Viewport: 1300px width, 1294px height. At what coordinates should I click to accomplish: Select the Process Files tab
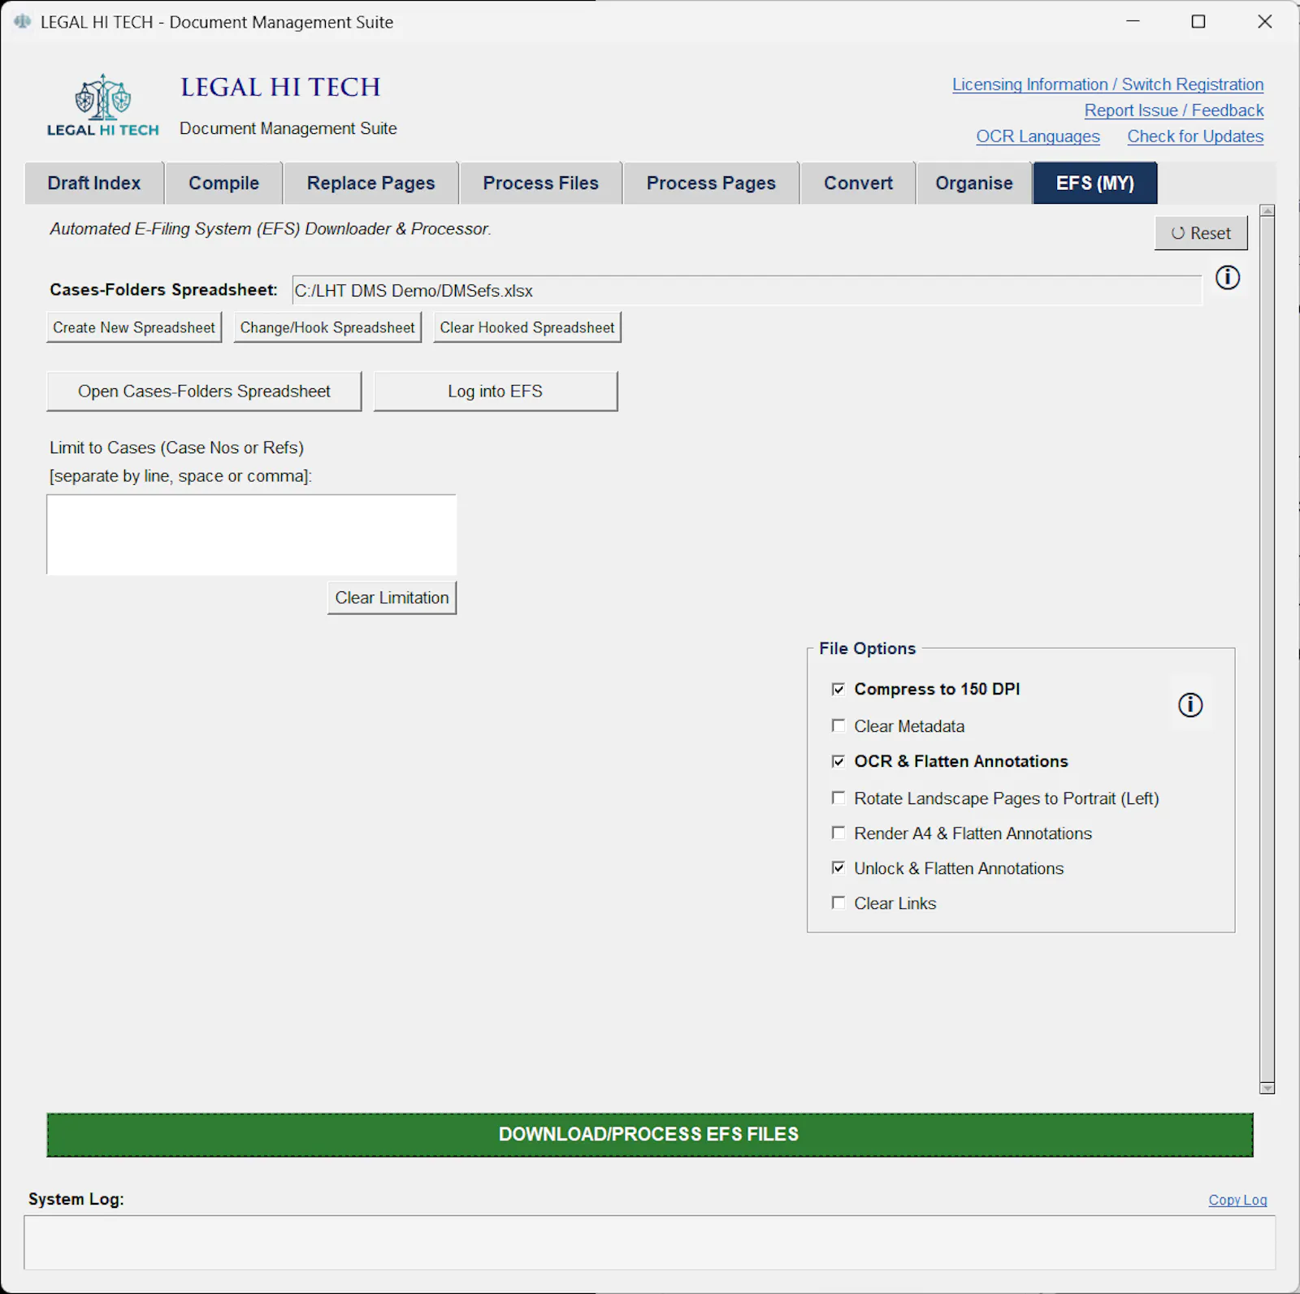[541, 184]
